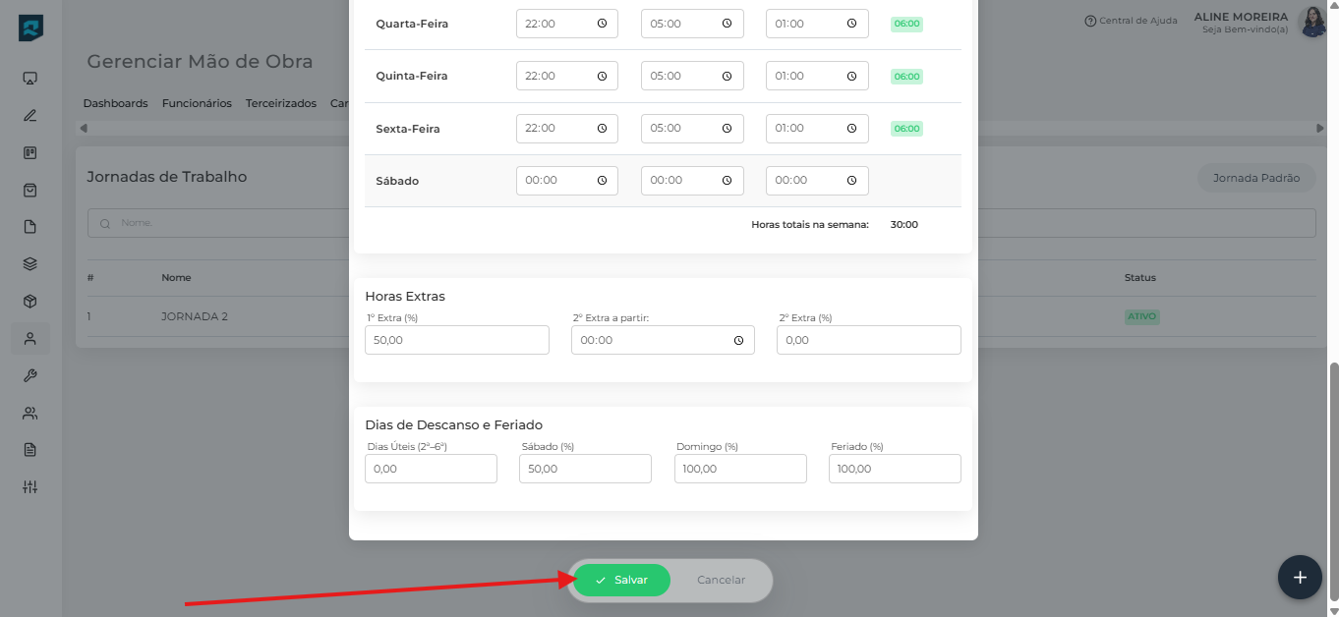Viewport: 1339px width, 617px height.
Task: Click the user profile avatar picture
Action: [1311, 22]
